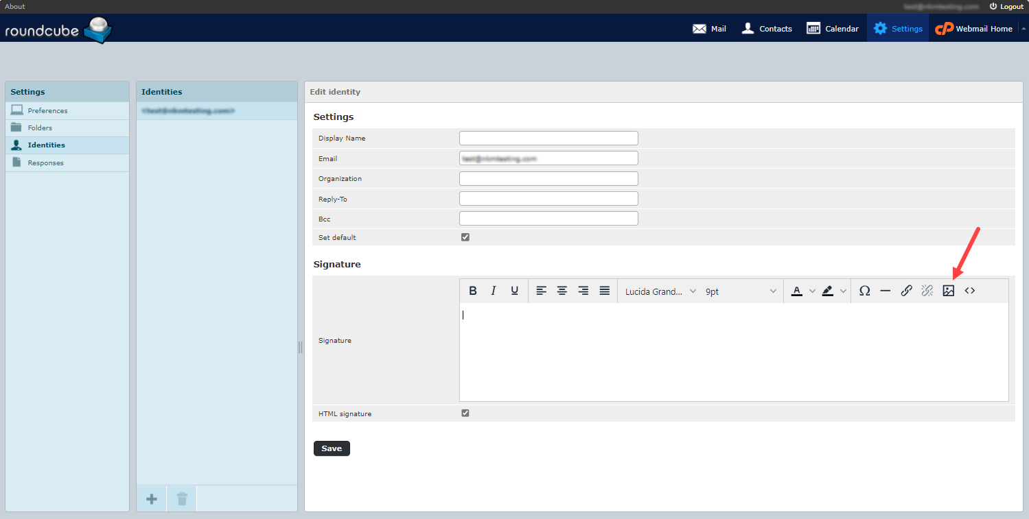This screenshot has width=1029, height=519.
Task: Align signature text left
Action: point(542,291)
